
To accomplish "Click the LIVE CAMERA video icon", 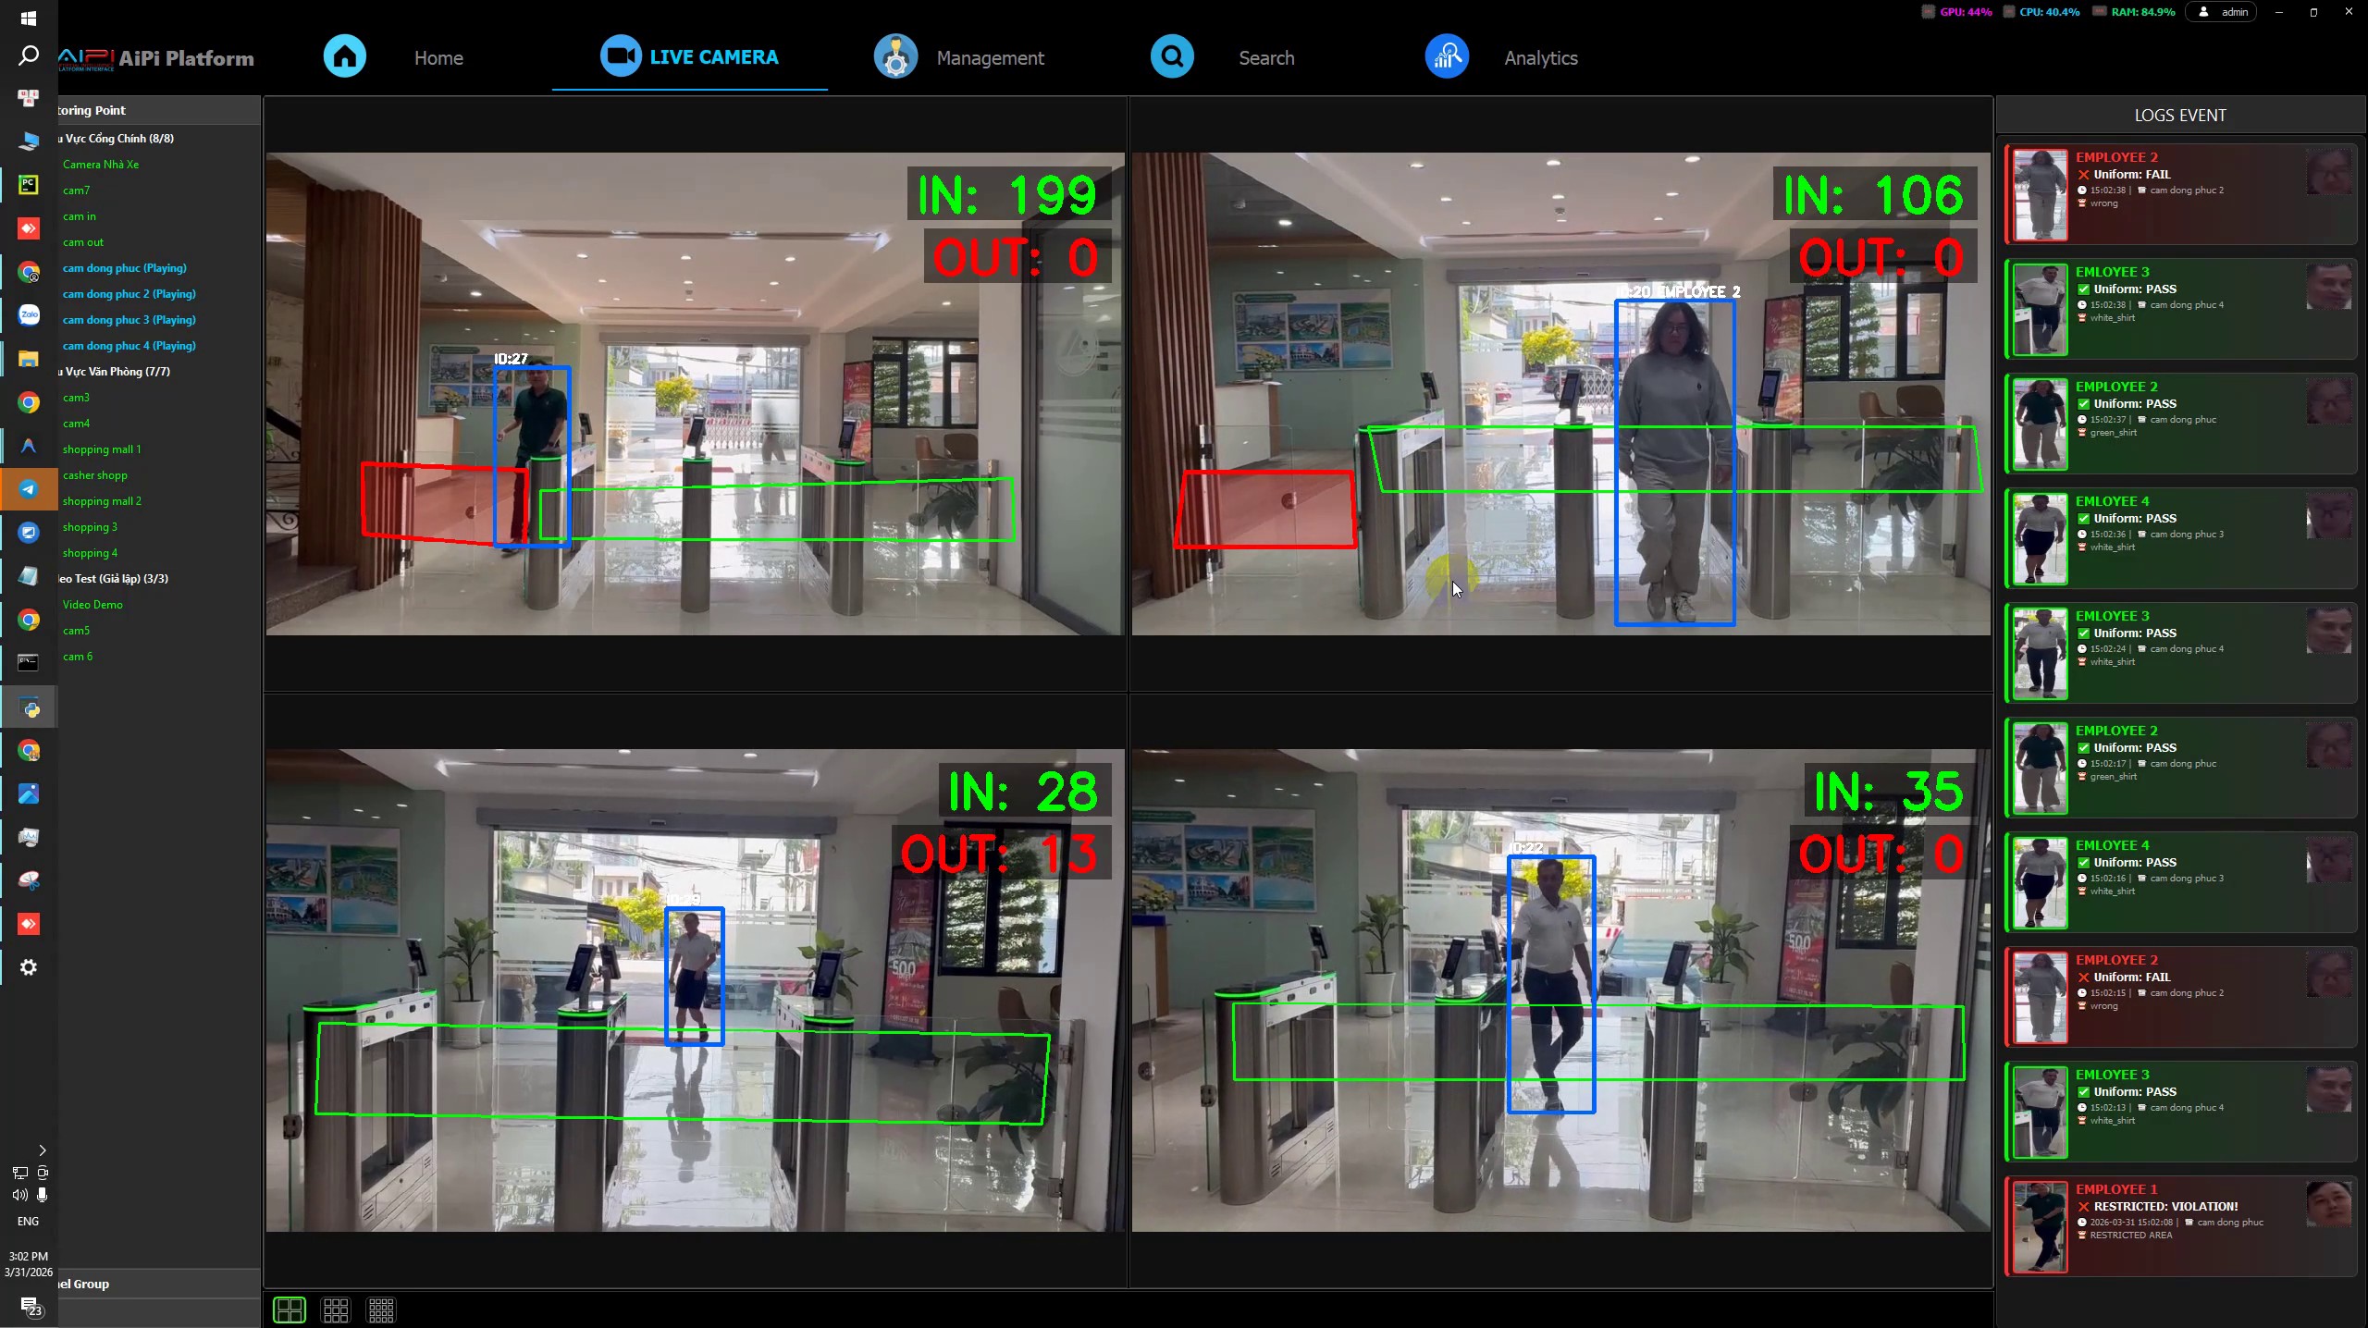I will click(621, 56).
